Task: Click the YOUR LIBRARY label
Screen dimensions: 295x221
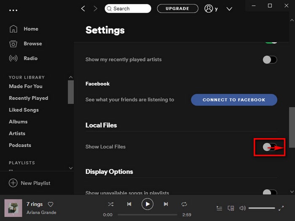Action: coord(27,77)
